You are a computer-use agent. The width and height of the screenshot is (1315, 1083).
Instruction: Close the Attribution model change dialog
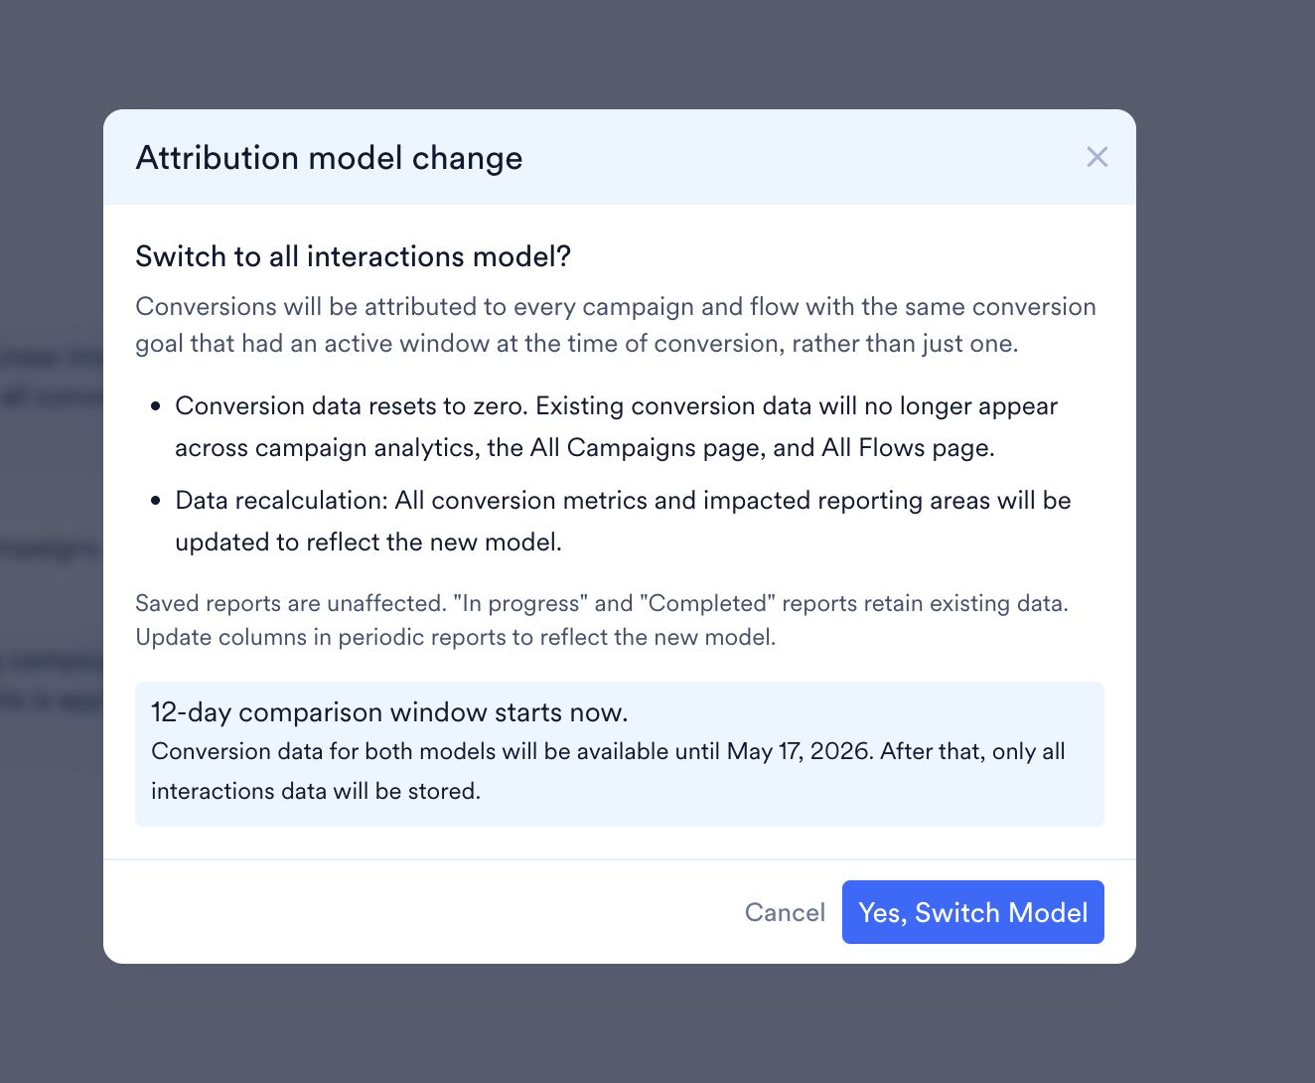pos(1096,157)
